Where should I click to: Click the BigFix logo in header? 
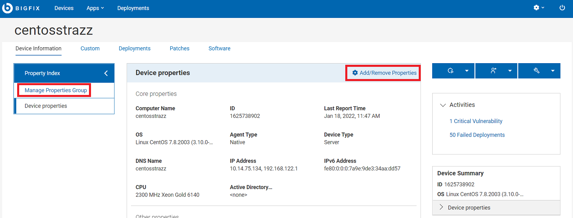click(8, 8)
